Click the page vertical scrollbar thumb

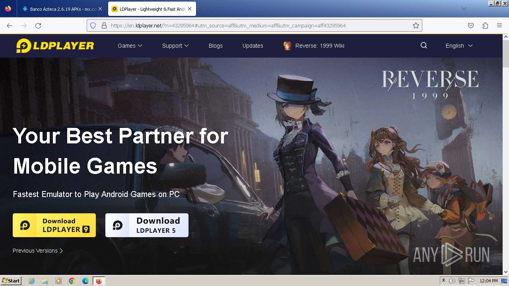[x=506, y=54]
